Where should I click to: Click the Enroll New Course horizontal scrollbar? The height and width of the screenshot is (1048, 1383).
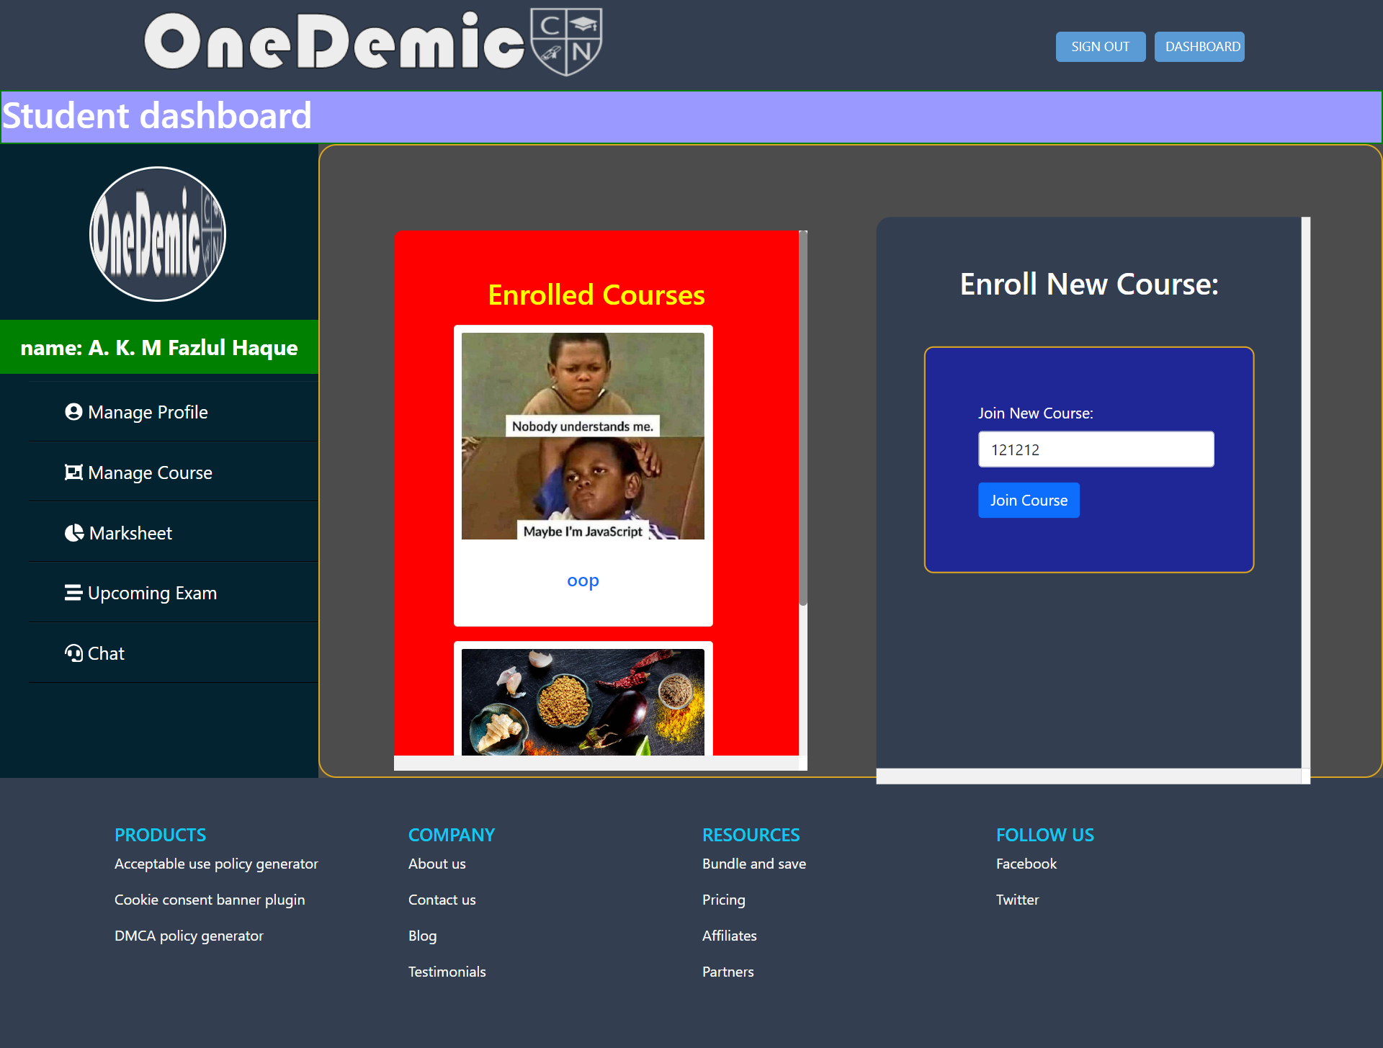[x=1089, y=776]
